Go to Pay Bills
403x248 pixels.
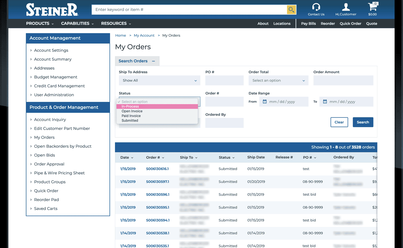pyautogui.click(x=308, y=24)
